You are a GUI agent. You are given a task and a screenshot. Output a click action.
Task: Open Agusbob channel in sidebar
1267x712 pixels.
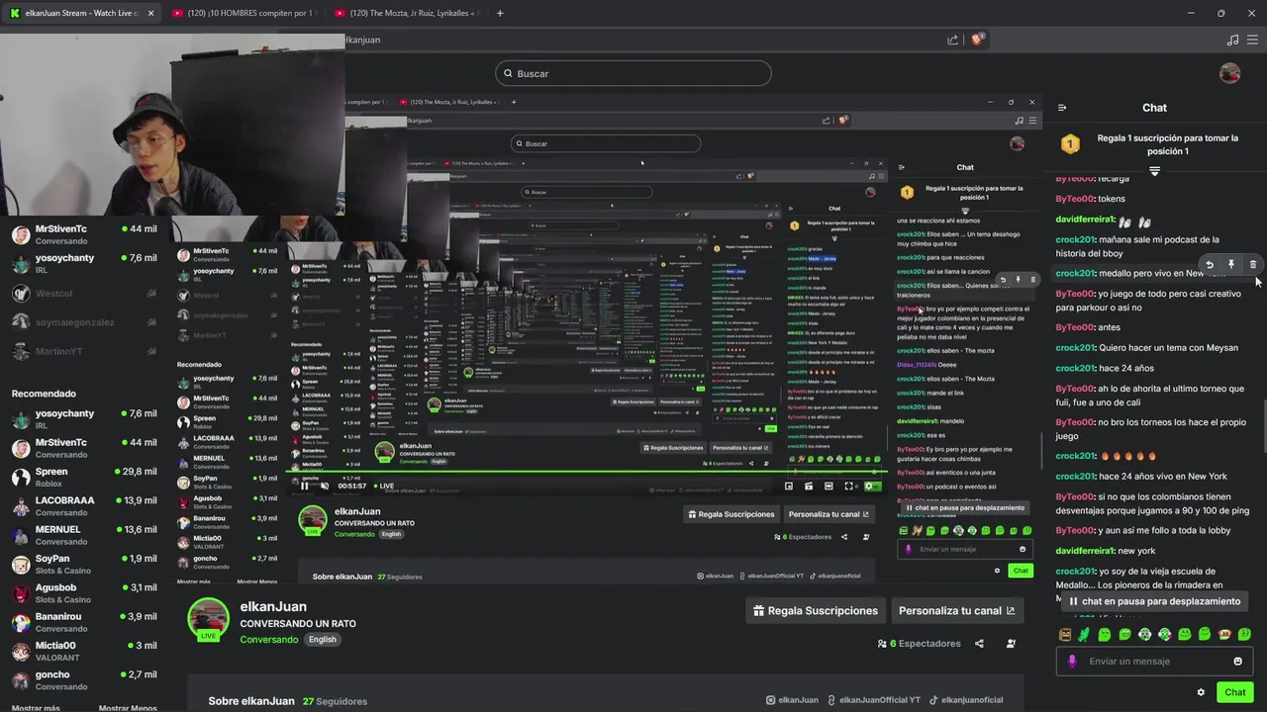[x=85, y=592]
